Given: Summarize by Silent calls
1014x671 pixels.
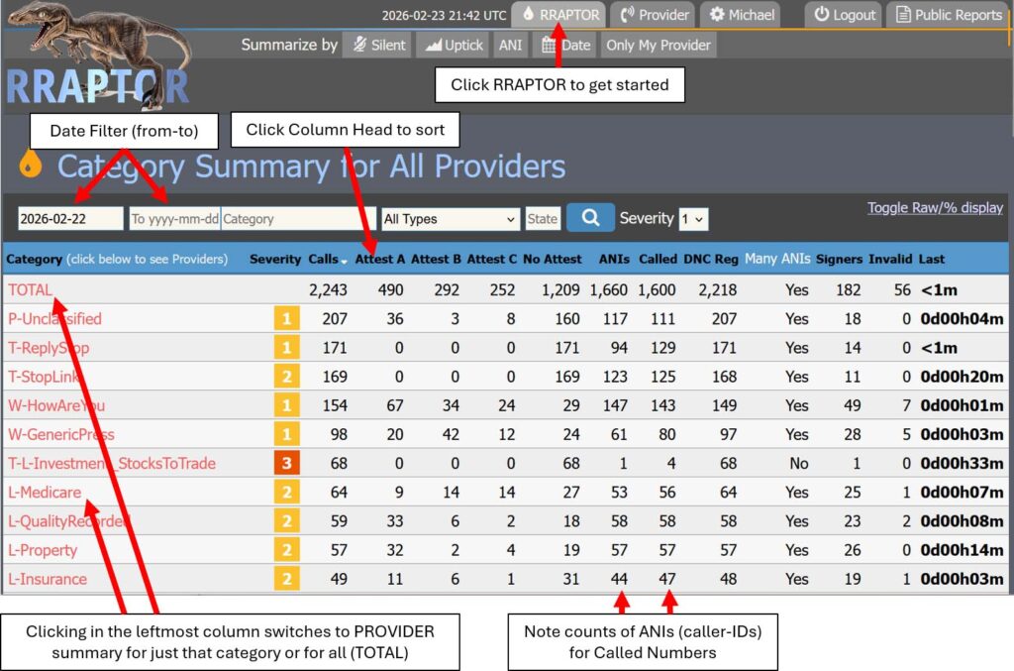Looking at the screenshot, I should [376, 45].
